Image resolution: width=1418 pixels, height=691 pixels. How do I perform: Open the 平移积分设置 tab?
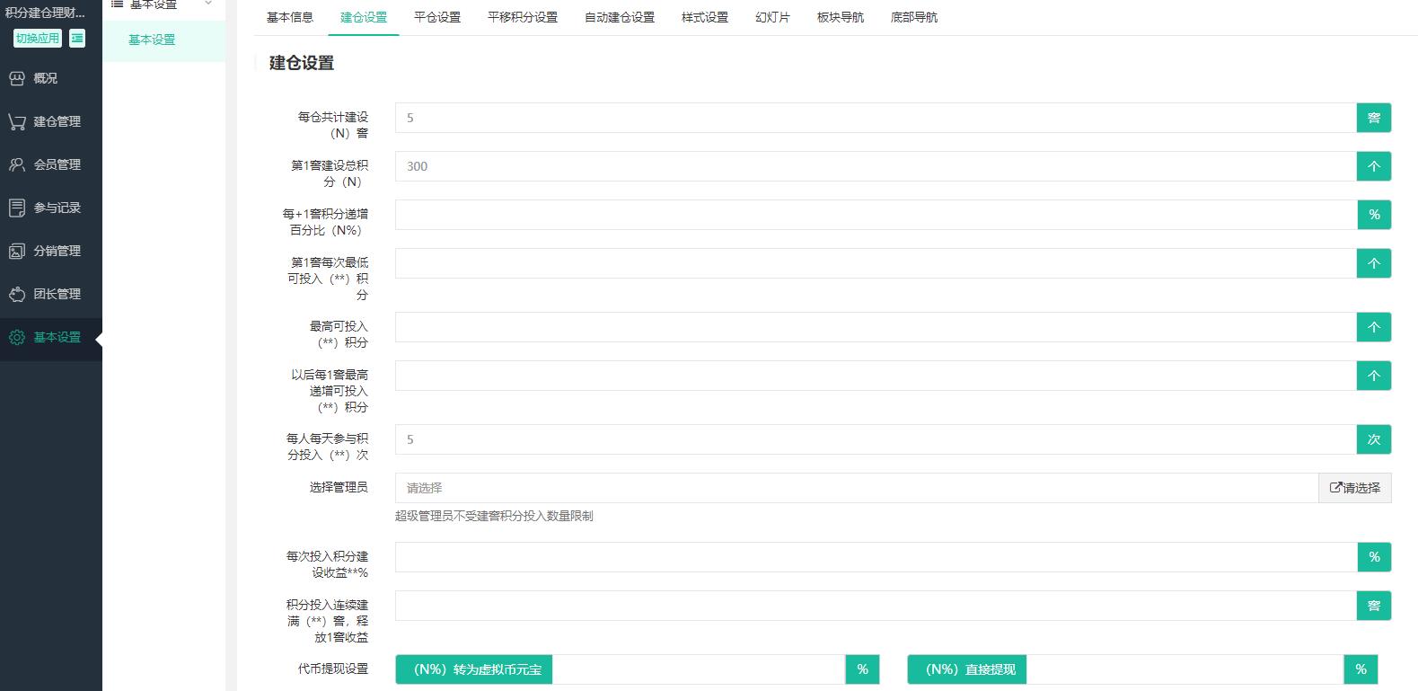click(x=523, y=17)
